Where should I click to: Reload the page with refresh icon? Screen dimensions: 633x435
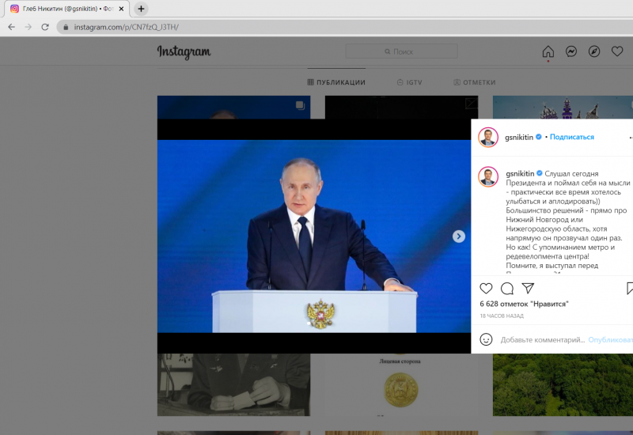[45, 27]
